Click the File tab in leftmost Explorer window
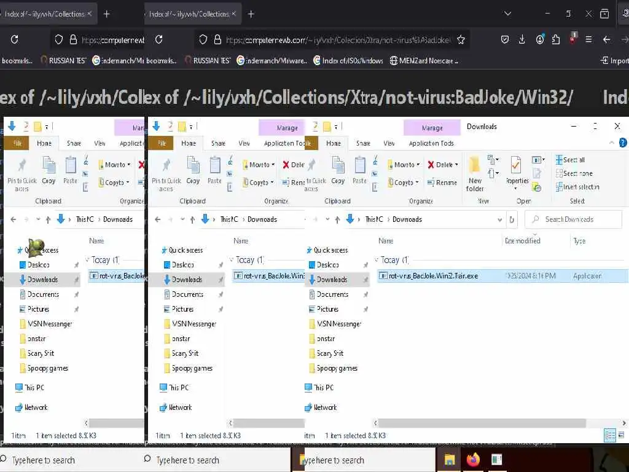Image resolution: width=629 pixels, height=472 pixels. point(17,143)
